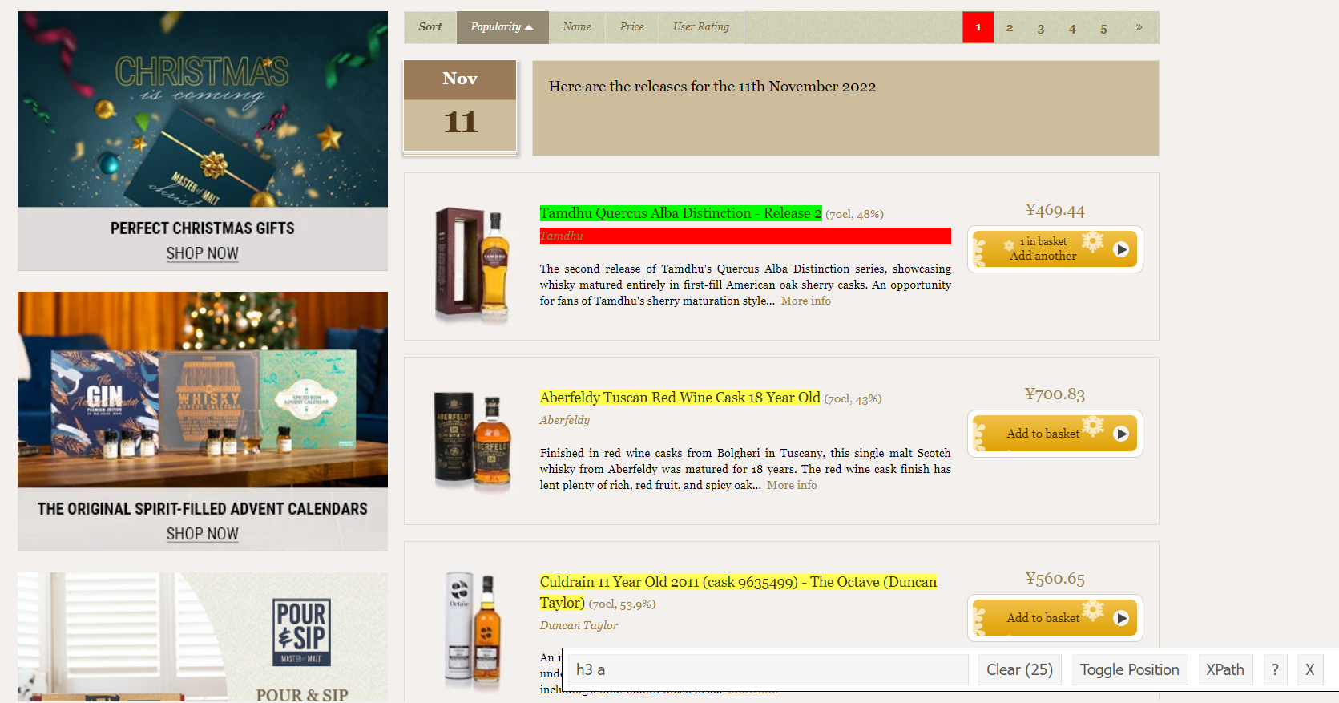Click the ¥560.65 Culdrain price
The image size is (1339, 703).
1055,579
